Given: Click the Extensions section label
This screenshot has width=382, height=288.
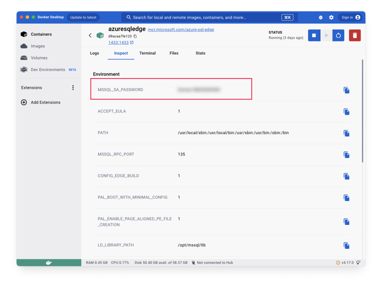Looking at the screenshot, I should [31, 87].
